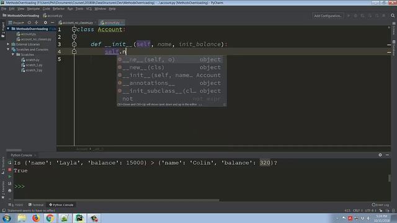
Task: Select scratch_2.py in Scratches folder
Action: click(x=32, y=70)
